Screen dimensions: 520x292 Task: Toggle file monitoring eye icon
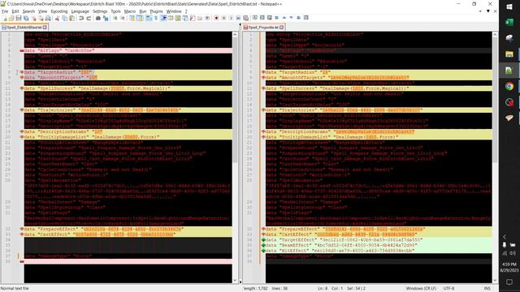click(x=207, y=18)
